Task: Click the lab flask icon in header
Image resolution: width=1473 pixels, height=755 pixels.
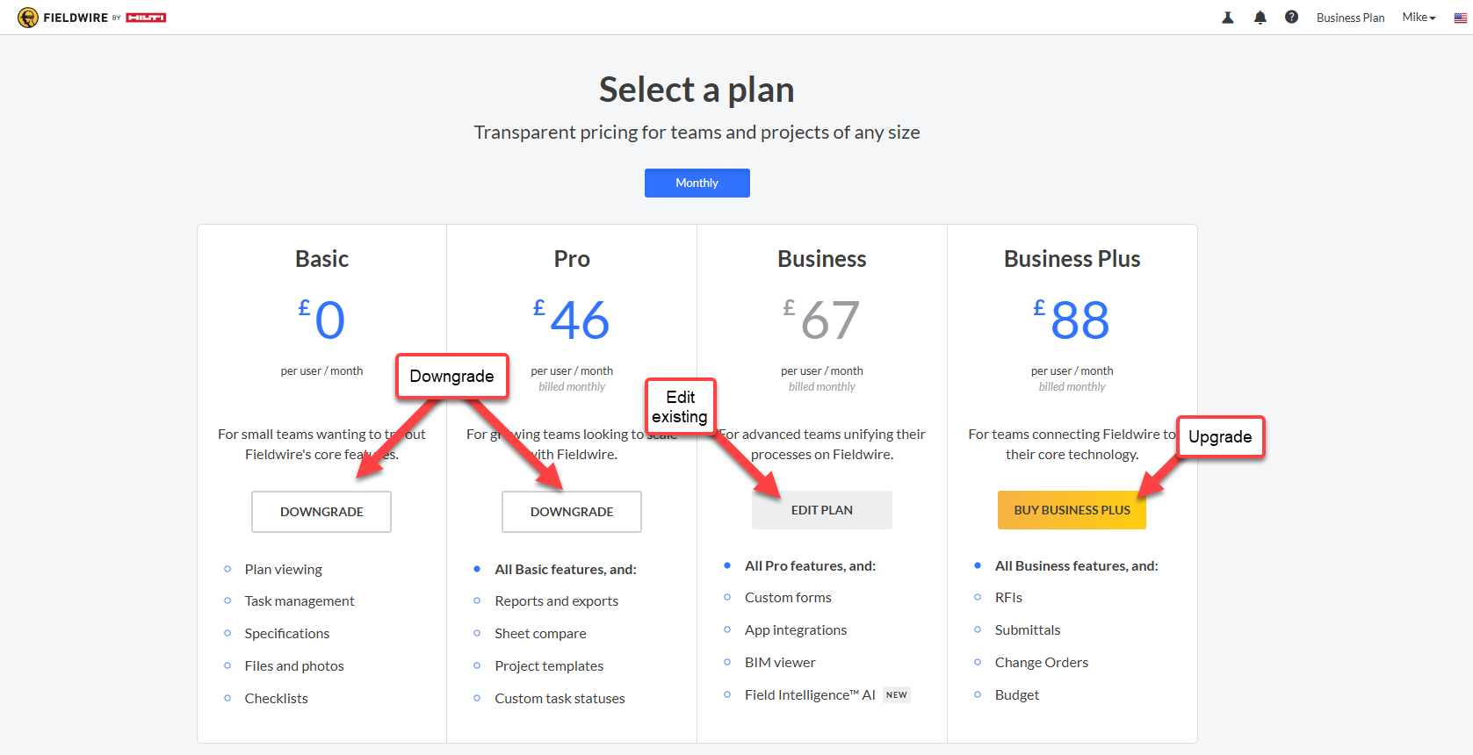Action: click(x=1228, y=18)
